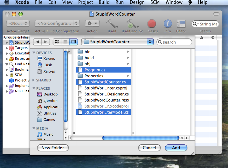Open the Apple menu
The image size is (228, 168).
(7, 3)
